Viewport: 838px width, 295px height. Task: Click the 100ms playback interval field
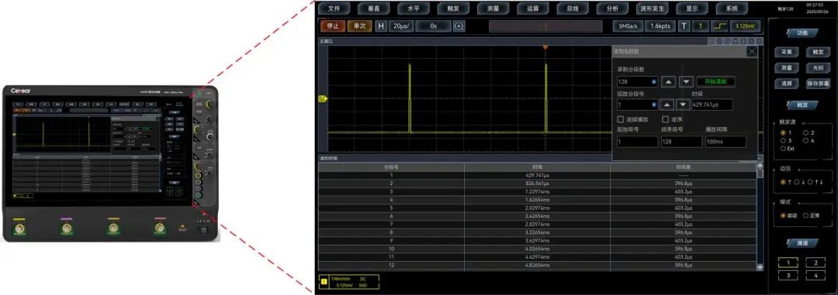725,142
